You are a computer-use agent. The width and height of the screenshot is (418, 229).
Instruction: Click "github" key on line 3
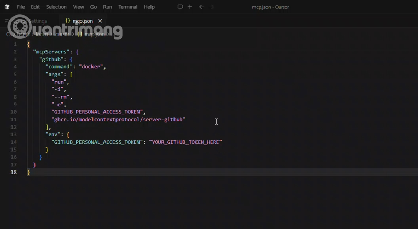coord(51,59)
